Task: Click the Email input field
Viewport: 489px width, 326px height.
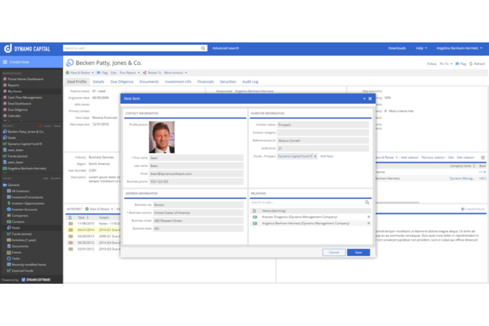Action: click(196, 174)
